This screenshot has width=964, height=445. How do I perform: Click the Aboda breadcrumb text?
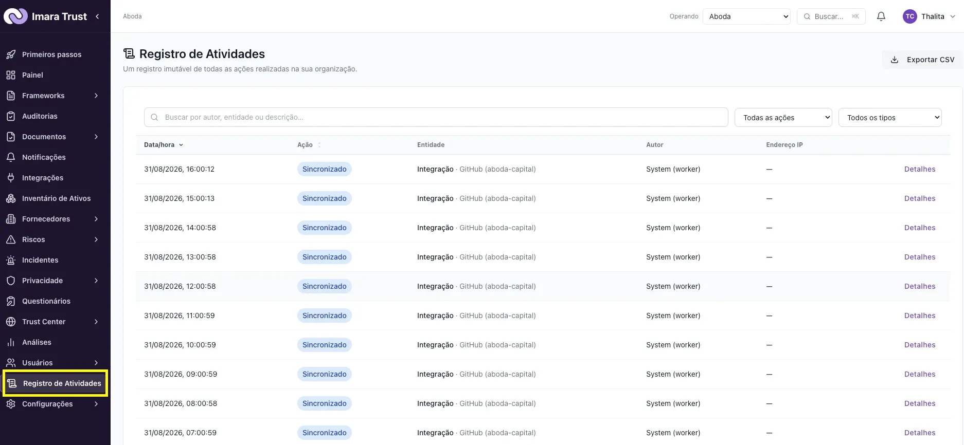[132, 16]
